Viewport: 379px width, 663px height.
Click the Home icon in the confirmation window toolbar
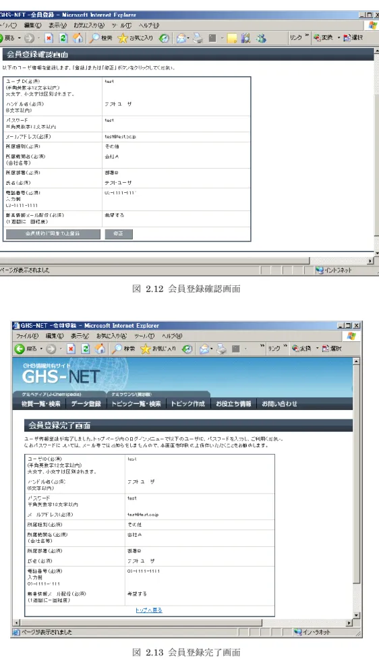tap(78, 38)
